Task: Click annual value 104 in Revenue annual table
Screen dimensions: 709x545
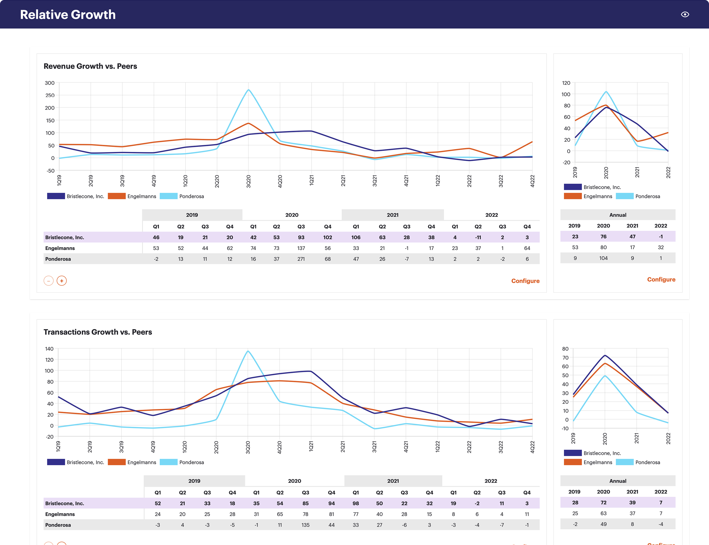Action: (x=603, y=258)
